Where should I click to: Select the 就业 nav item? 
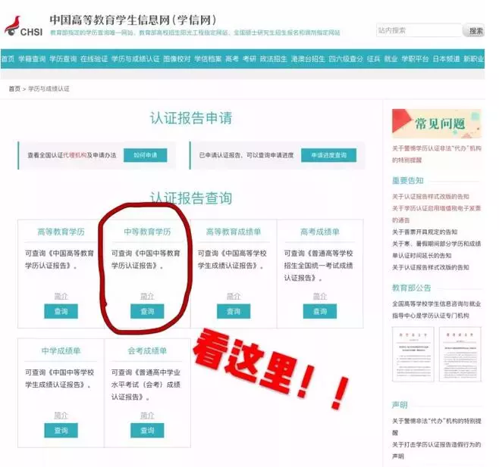coord(391,59)
